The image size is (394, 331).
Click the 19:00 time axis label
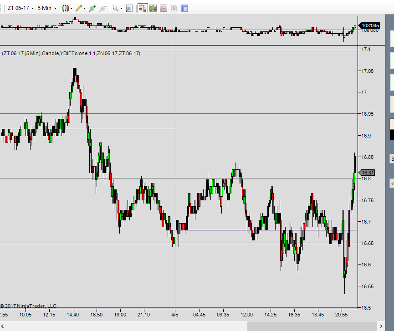[120, 315]
